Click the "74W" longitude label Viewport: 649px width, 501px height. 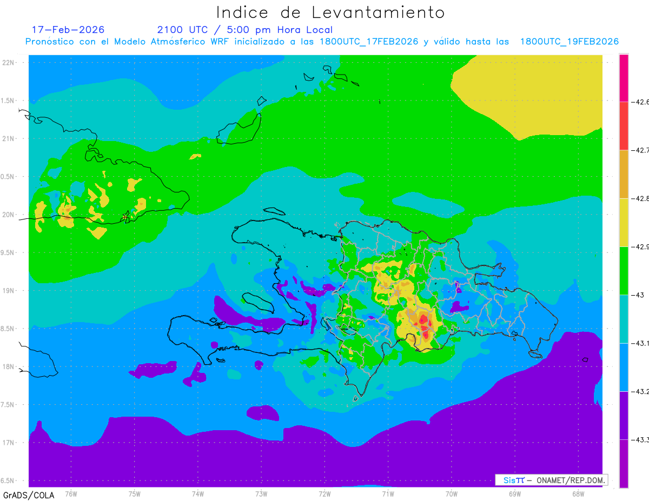pyautogui.click(x=198, y=494)
